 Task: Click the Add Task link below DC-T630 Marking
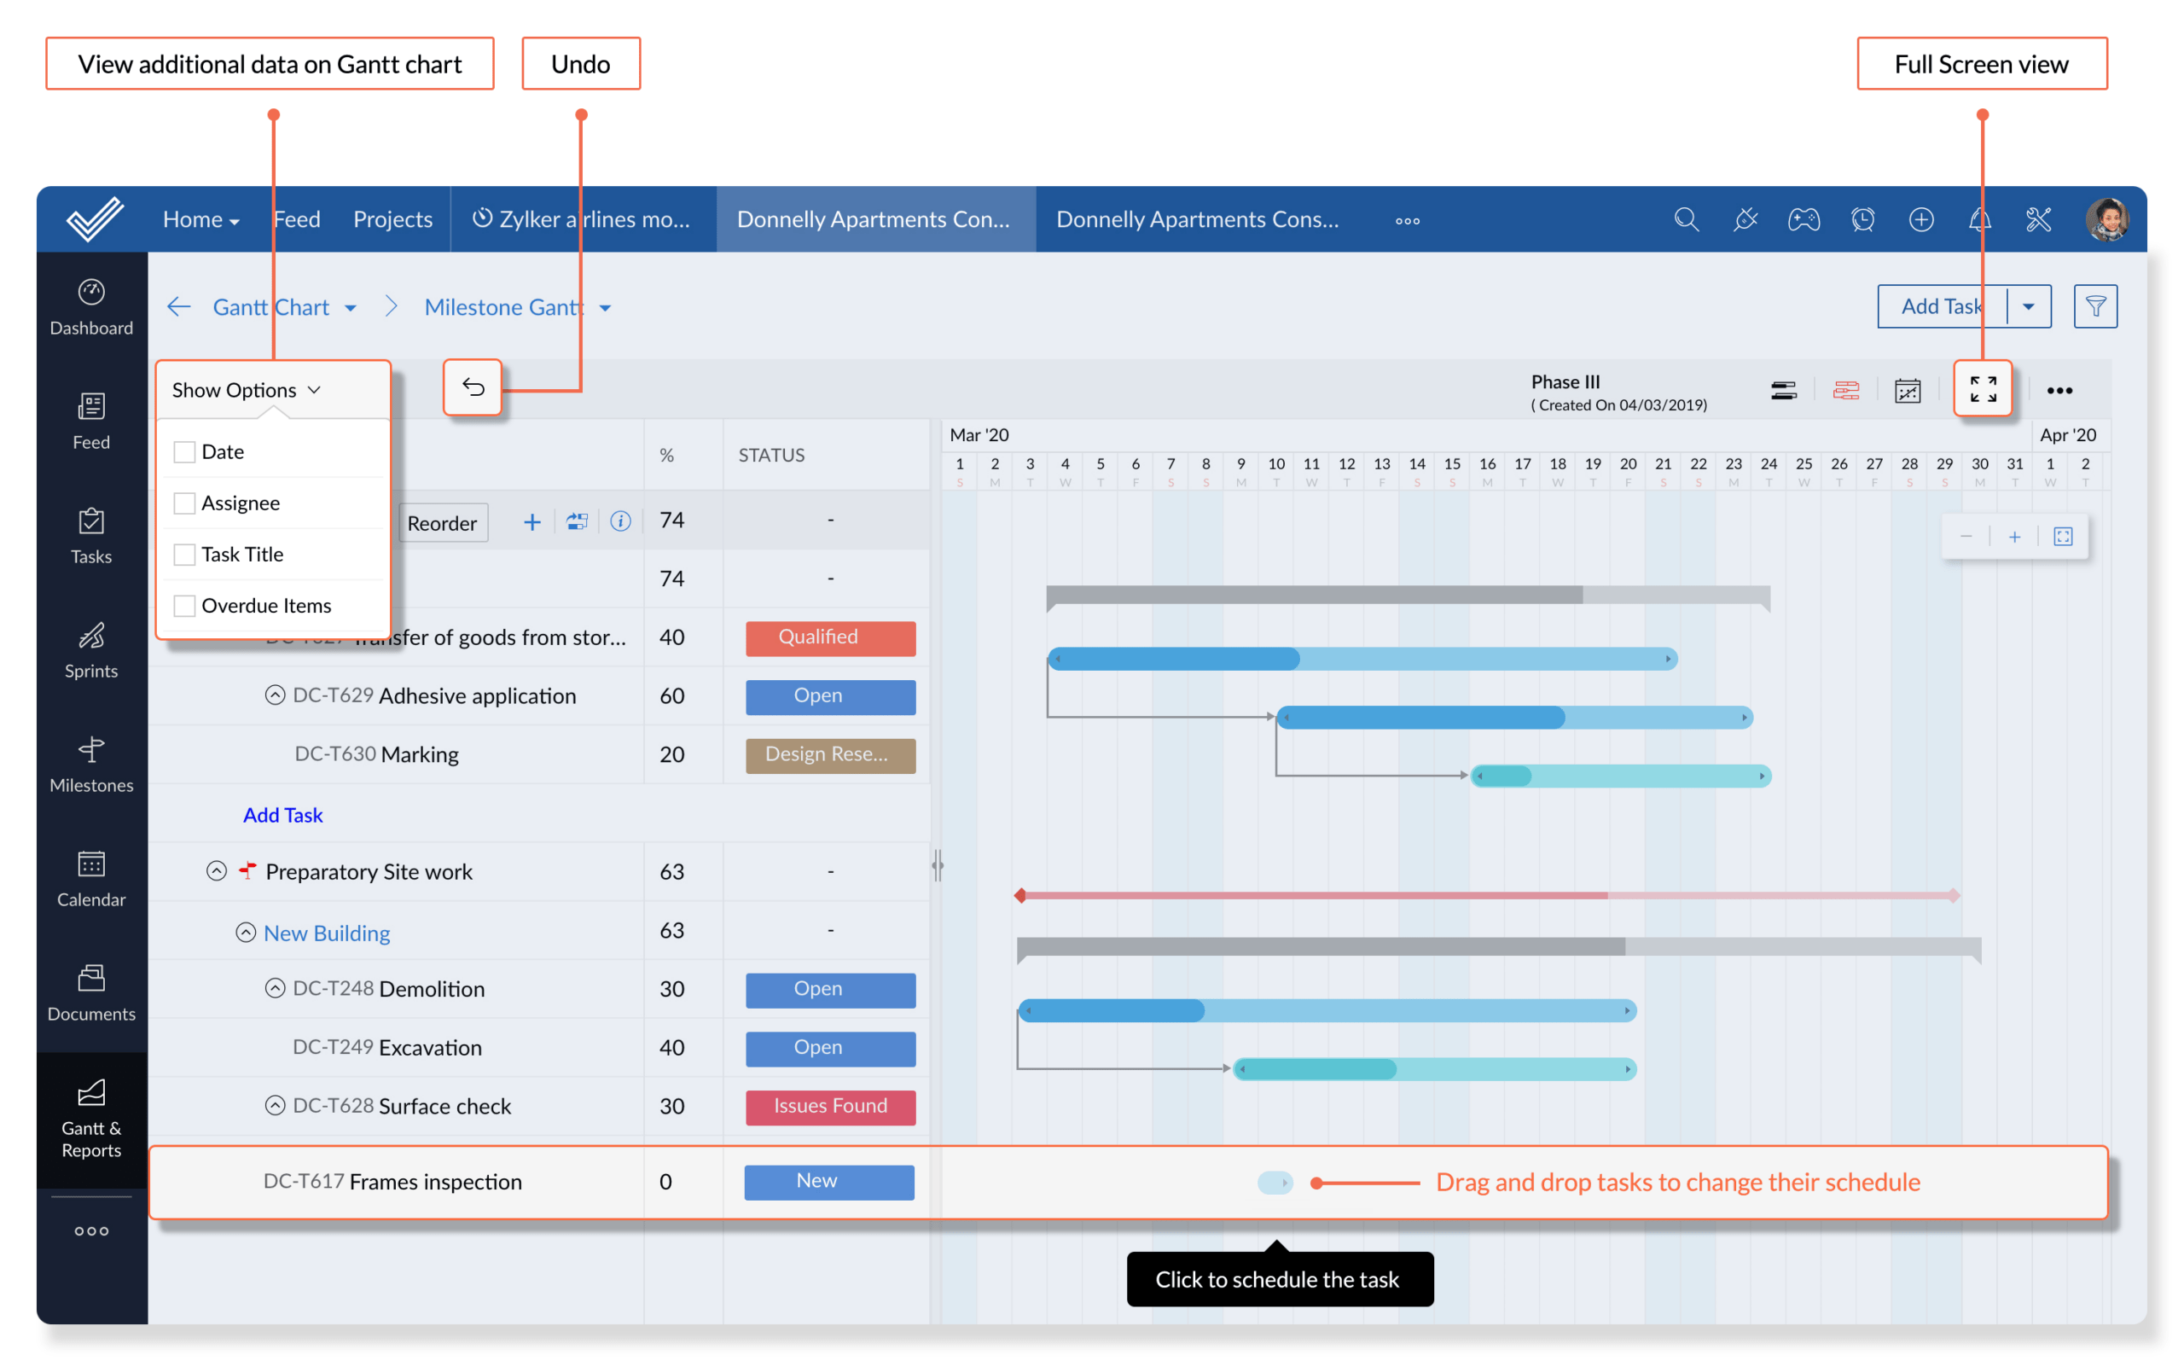[282, 815]
